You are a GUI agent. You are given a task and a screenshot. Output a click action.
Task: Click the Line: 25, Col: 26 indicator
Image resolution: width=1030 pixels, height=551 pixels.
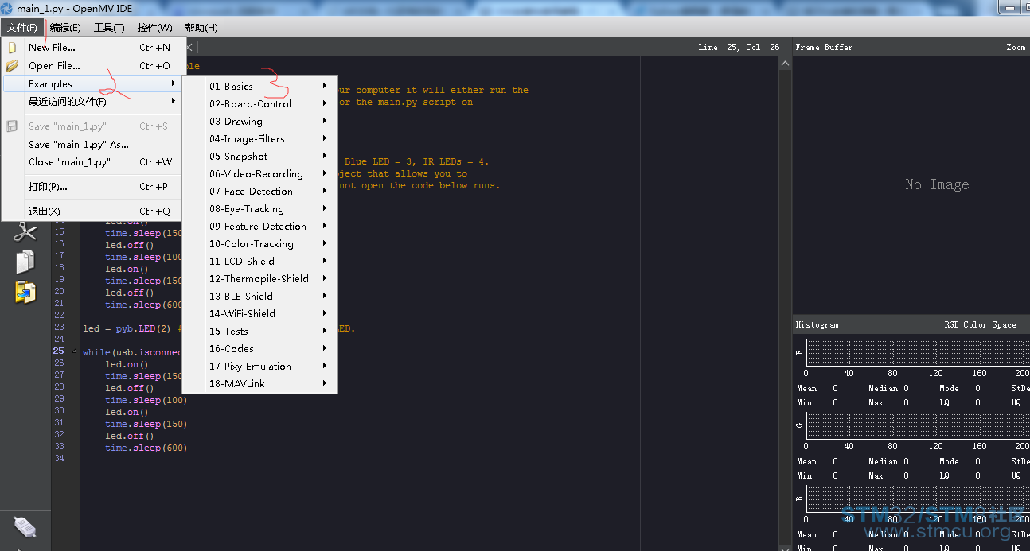(x=739, y=48)
